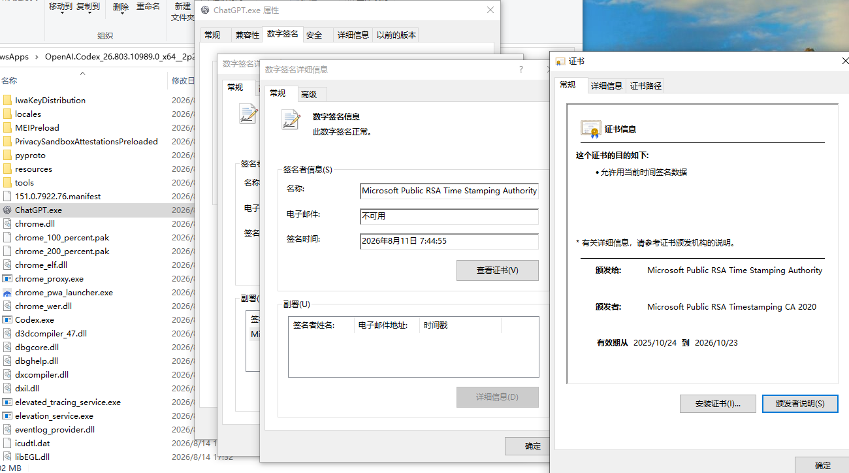The height and width of the screenshot is (473, 849).
Task: Click 重命名 in the ribbon
Action: [148, 7]
